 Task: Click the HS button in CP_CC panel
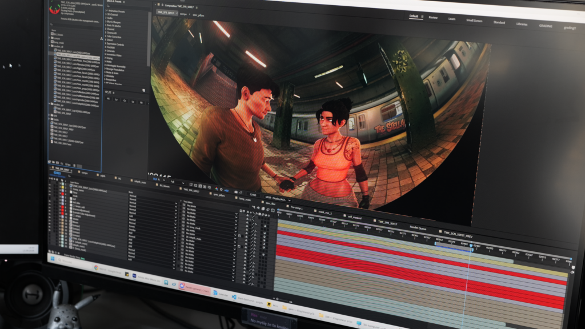pyautogui.click(x=109, y=99)
